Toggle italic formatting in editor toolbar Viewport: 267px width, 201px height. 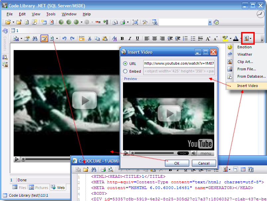[130, 39]
